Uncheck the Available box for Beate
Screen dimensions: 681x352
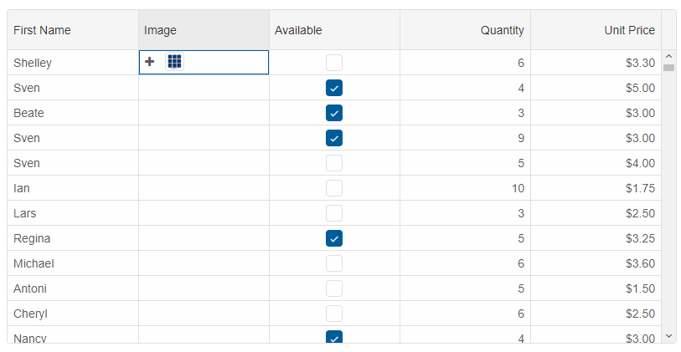(x=334, y=113)
